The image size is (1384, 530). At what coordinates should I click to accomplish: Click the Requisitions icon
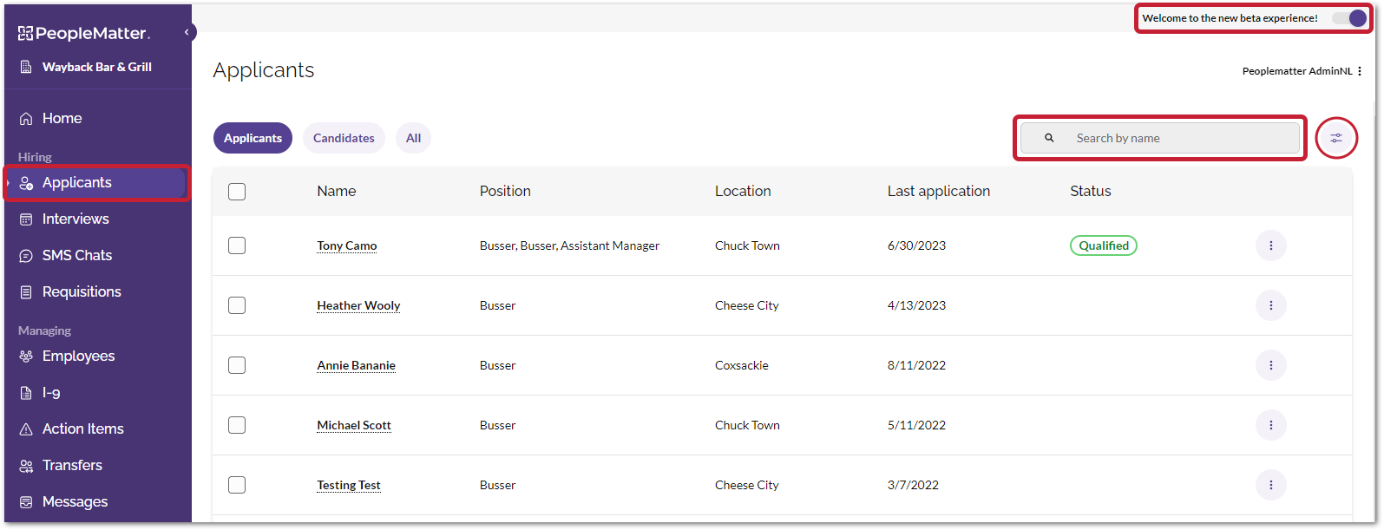pyautogui.click(x=26, y=292)
